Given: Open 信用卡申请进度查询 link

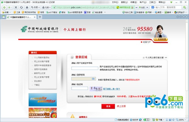Looking at the screenshot, I should click(x=43, y=65).
